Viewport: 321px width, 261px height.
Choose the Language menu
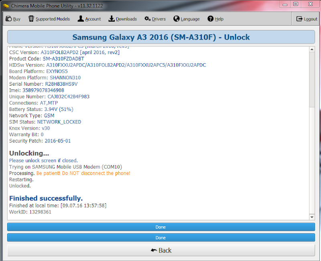(x=190, y=19)
